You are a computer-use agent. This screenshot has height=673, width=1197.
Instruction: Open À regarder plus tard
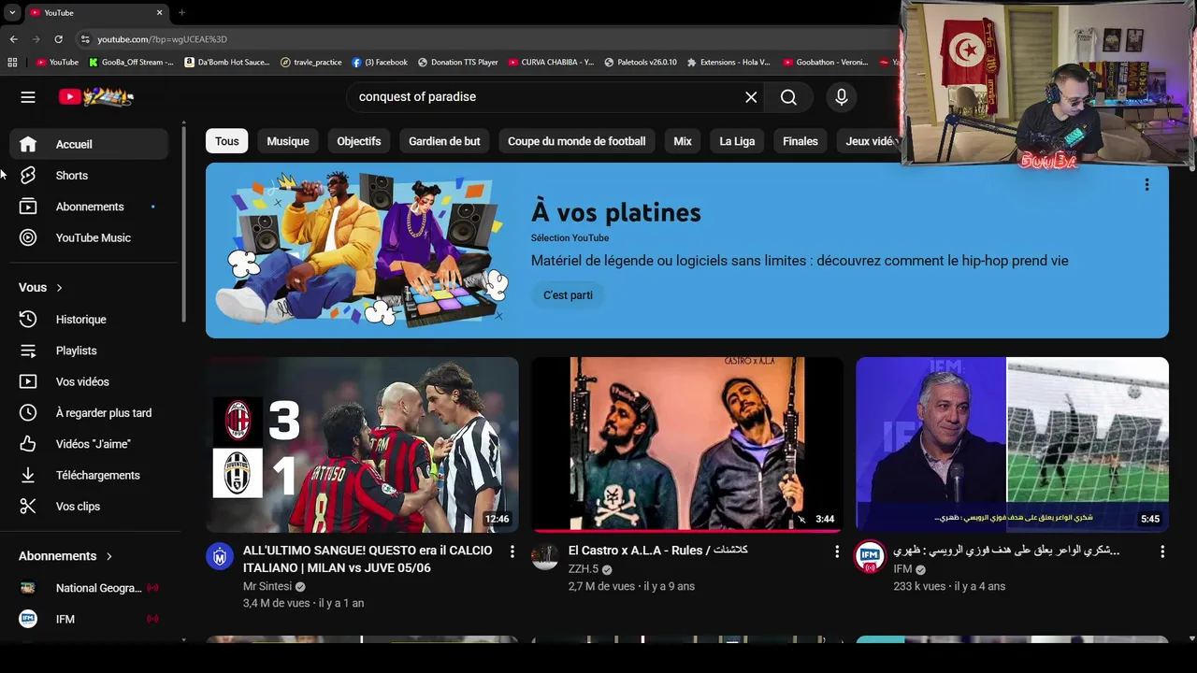pyautogui.click(x=89, y=413)
